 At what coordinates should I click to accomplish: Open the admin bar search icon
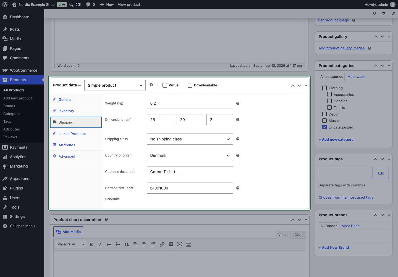tap(71, 4)
